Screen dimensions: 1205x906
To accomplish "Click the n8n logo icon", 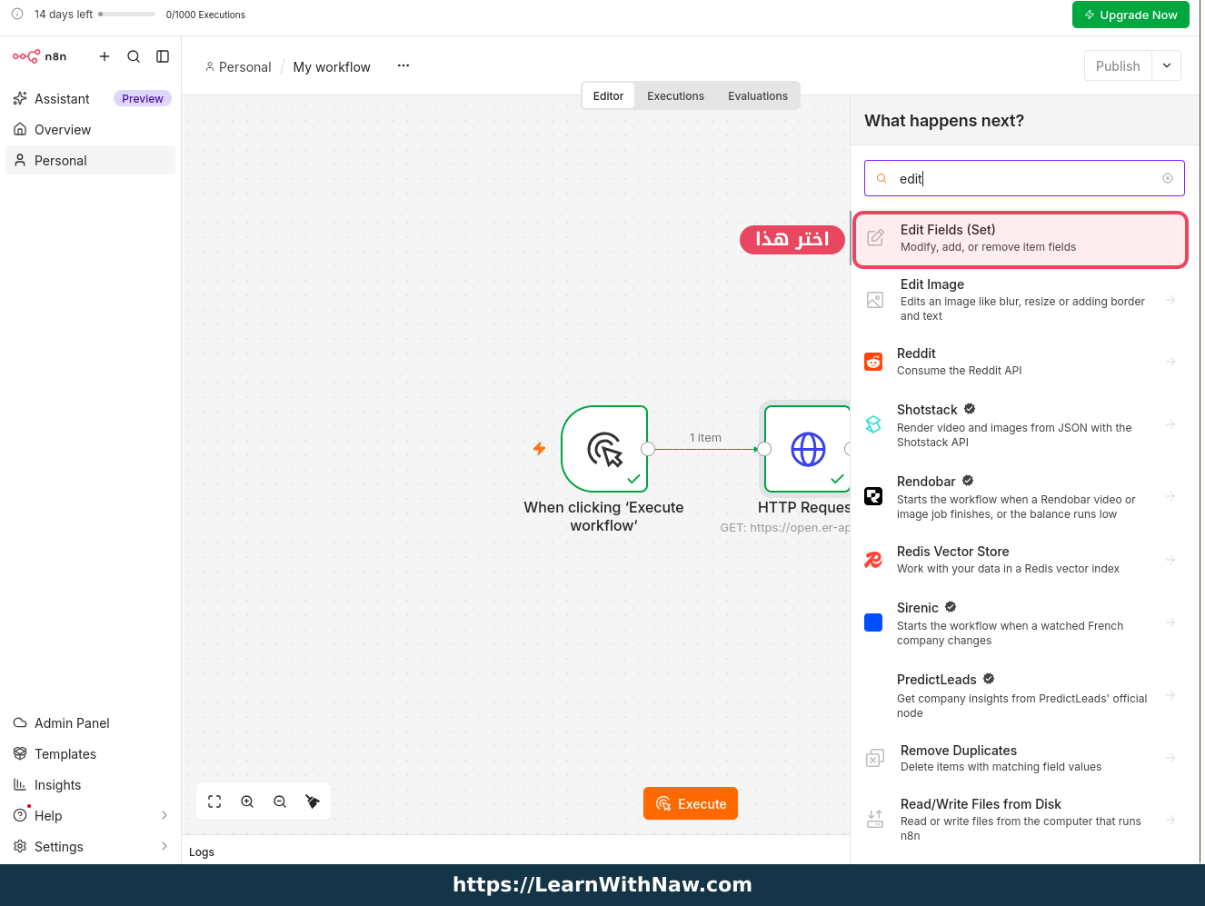I will (26, 56).
